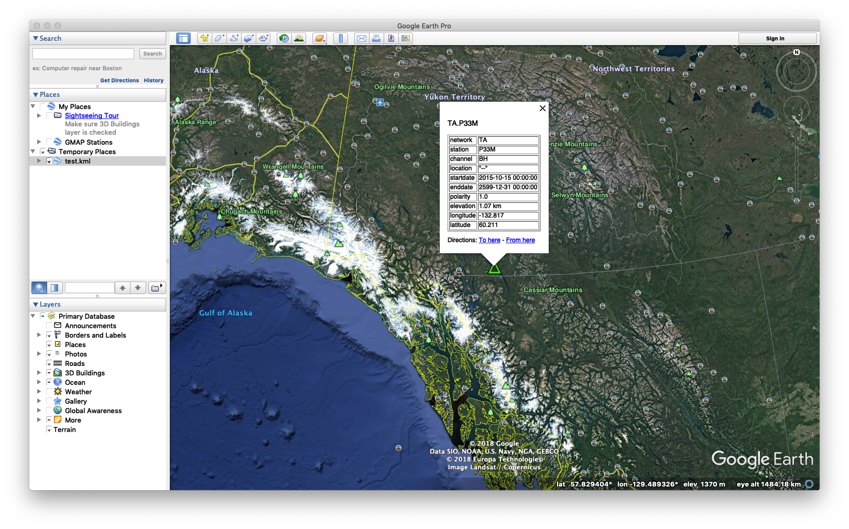
Task: Close the TA.P33M info balloon
Action: tap(542, 108)
